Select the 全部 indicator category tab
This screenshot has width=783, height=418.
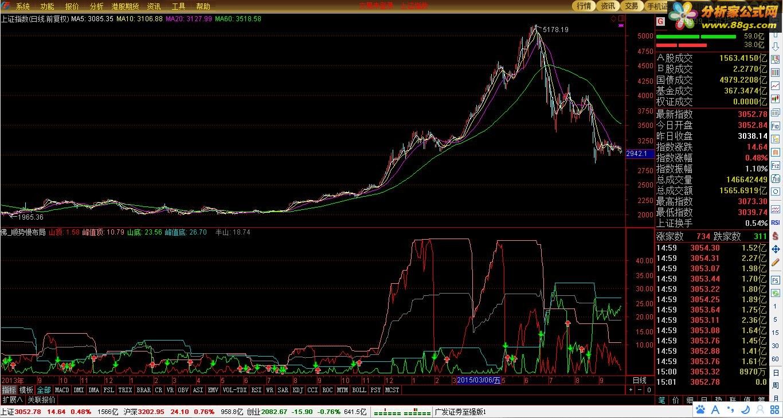point(44,390)
